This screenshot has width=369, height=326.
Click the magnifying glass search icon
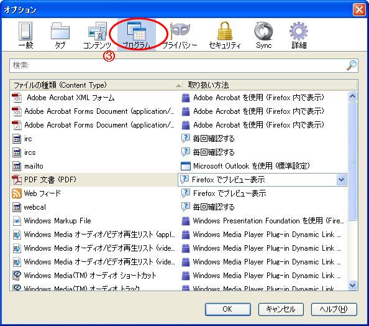pyautogui.click(x=352, y=65)
